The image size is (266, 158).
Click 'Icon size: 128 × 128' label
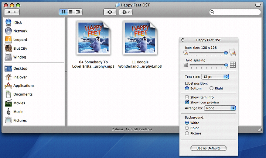click(201, 48)
